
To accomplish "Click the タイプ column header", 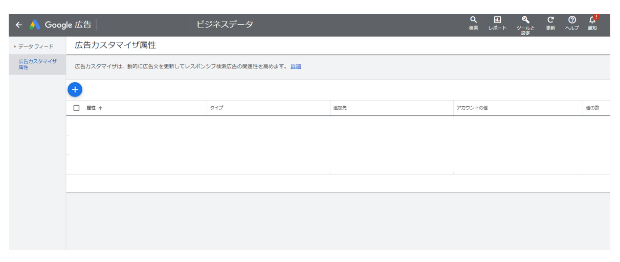I will [217, 108].
